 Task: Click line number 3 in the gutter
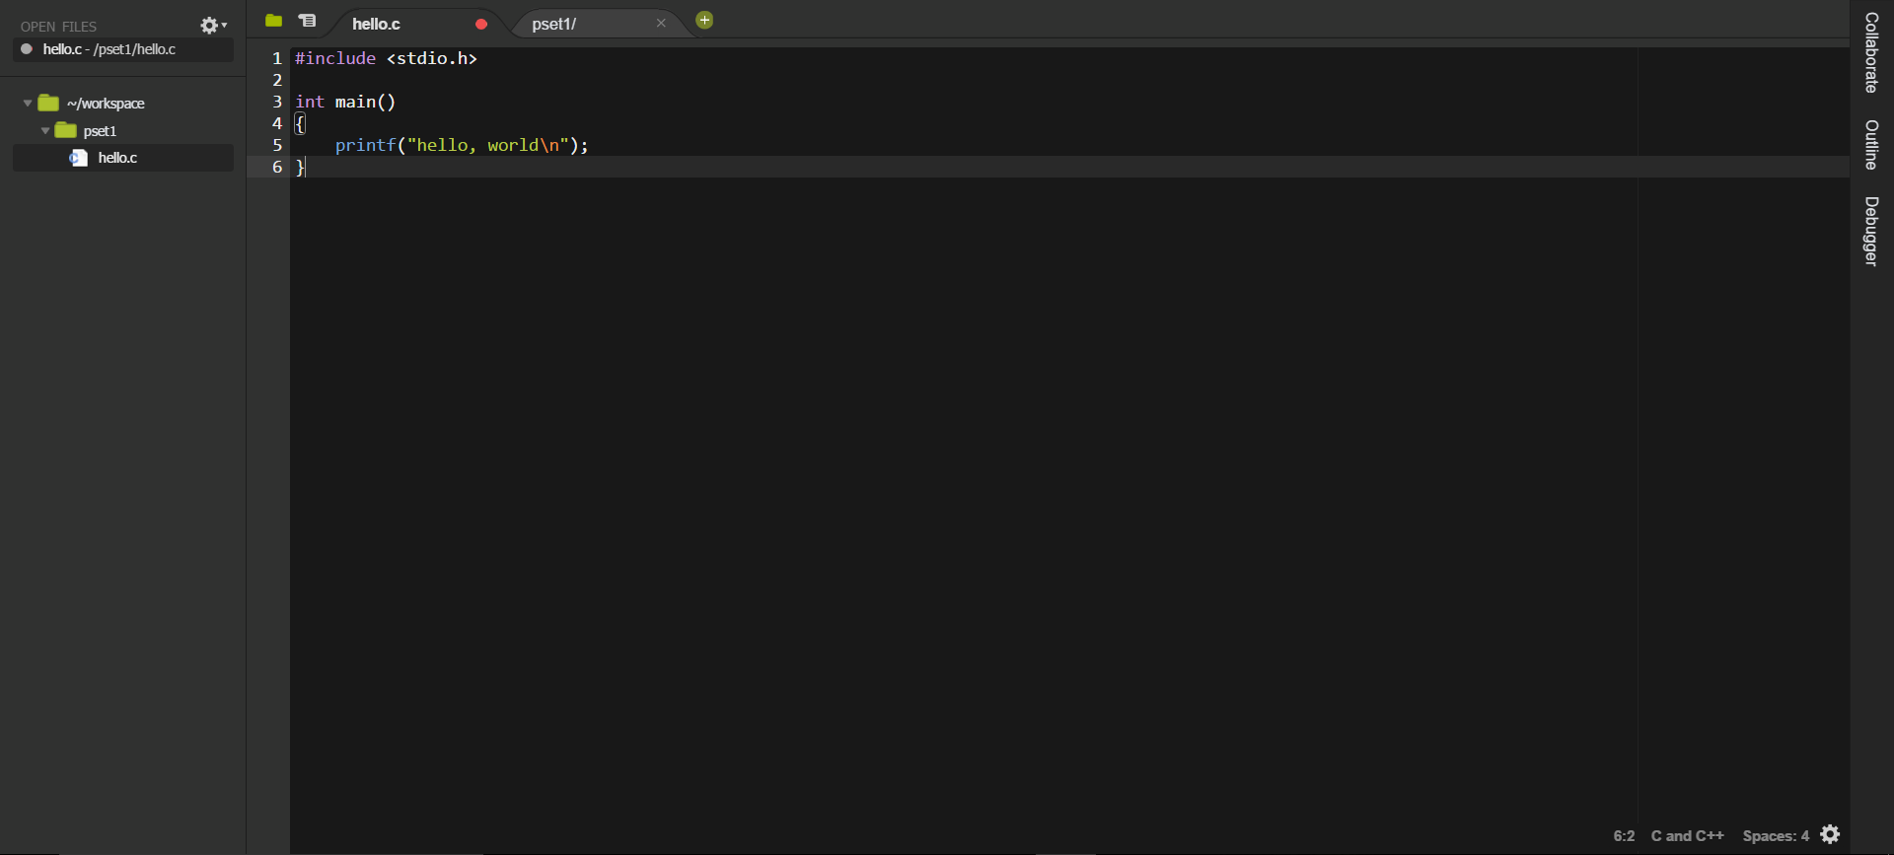(x=277, y=102)
